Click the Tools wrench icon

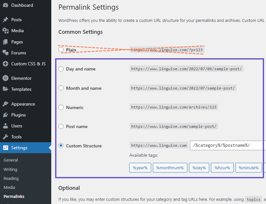(5, 137)
